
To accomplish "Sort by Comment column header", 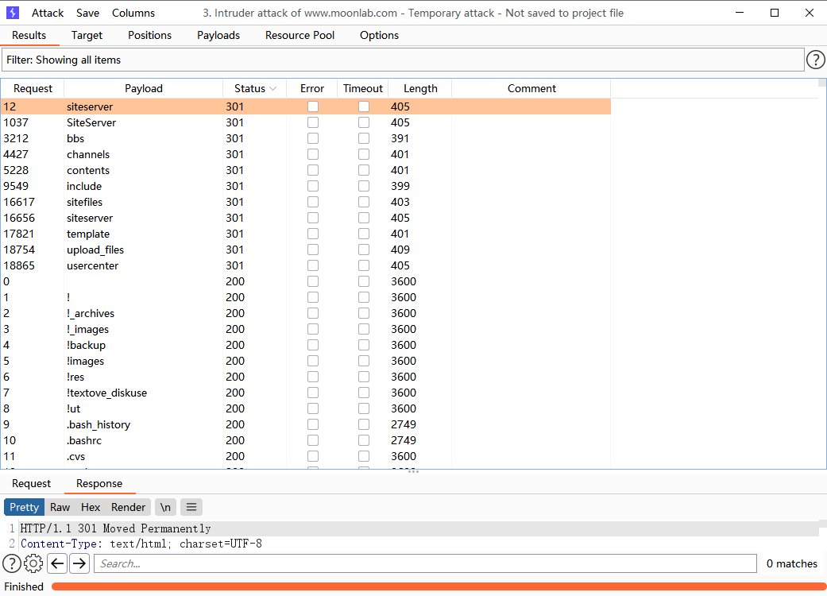I will point(531,89).
